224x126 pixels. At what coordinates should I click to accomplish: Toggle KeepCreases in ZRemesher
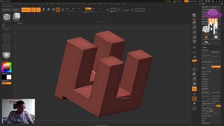pos(206,101)
